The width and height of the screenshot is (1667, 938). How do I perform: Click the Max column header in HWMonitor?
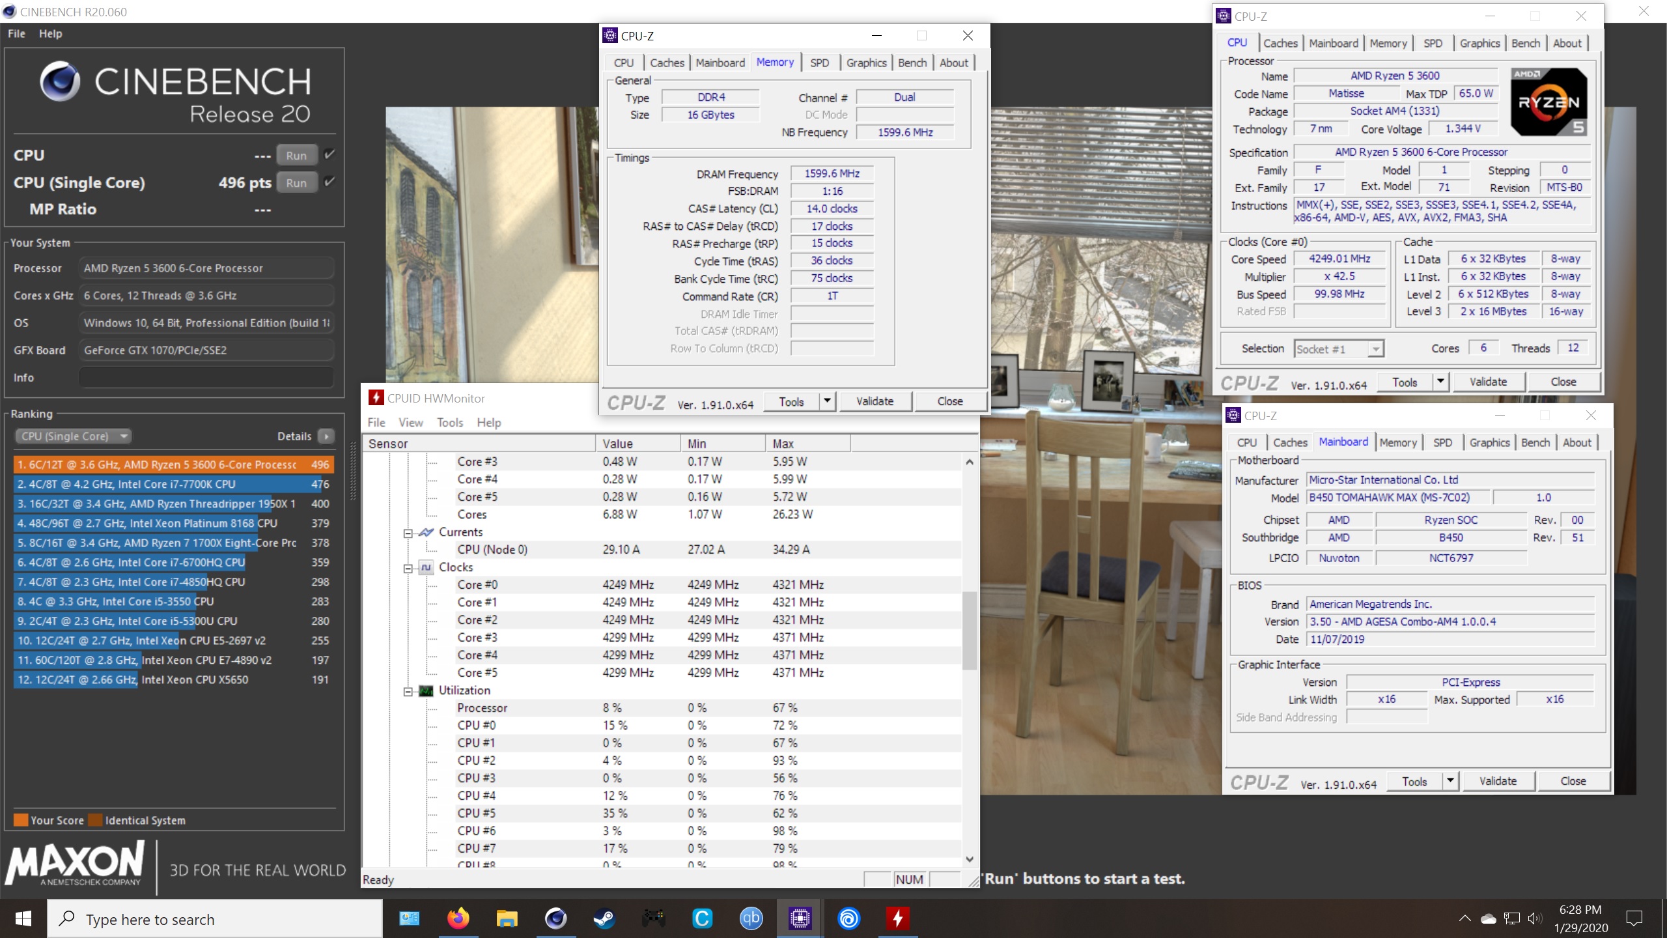click(x=807, y=444)
